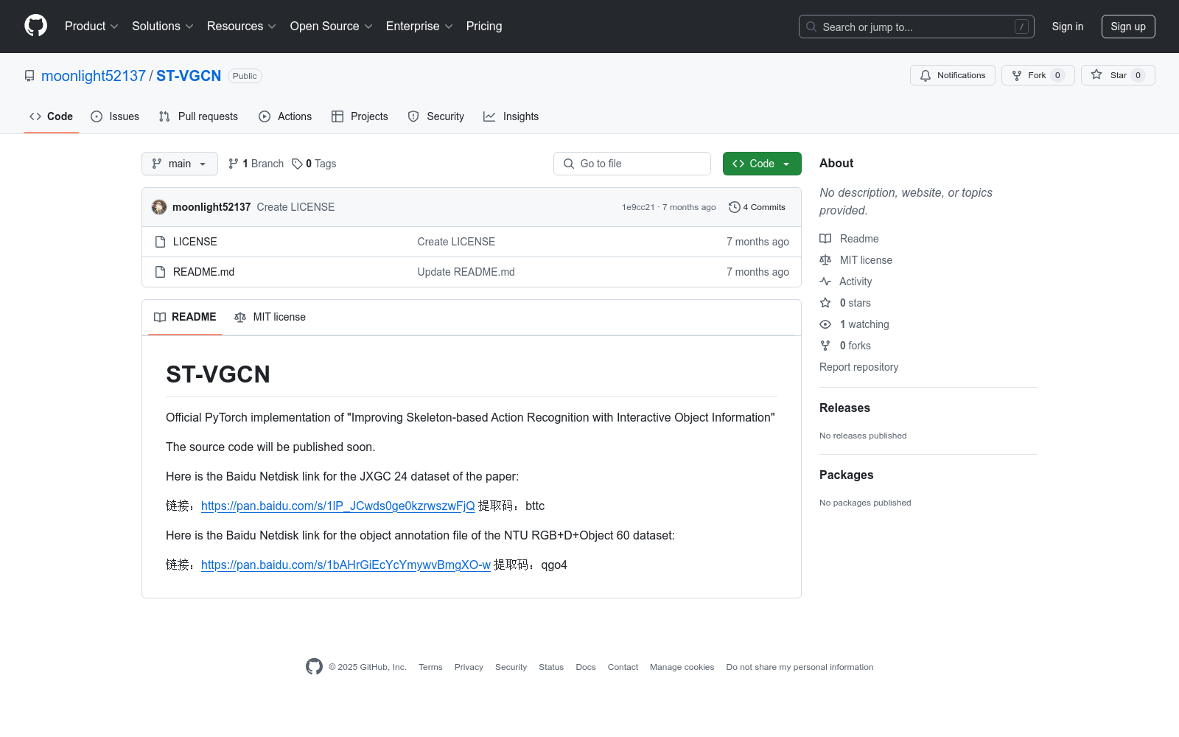The height and width of the screenshot is (737, 1179).
Task: Click the moonlight52137 commit avatar
Action: pos(159,207)
